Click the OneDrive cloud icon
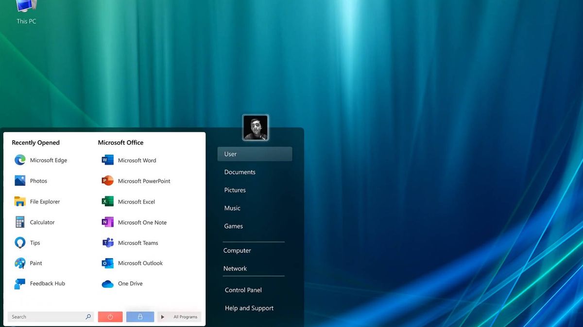Viewport: 583px width, 327px height. 108,284
